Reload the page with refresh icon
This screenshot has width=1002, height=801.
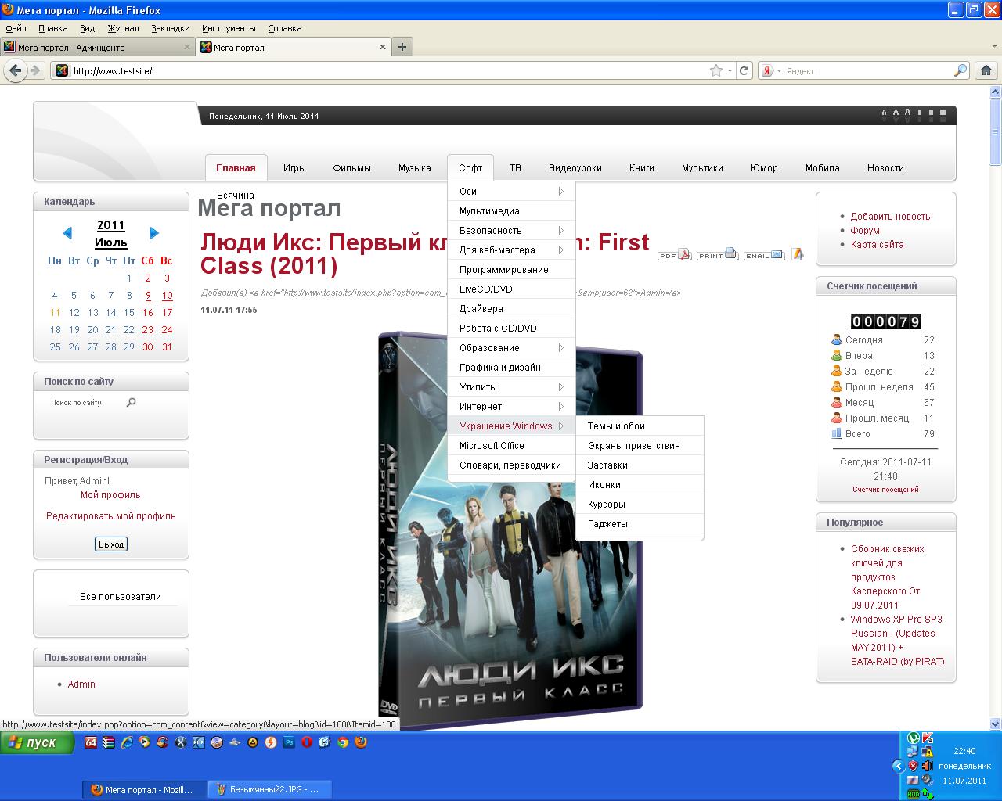[744, 70]
